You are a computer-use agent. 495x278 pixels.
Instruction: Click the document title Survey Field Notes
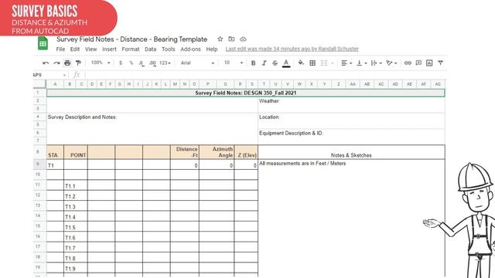click(x=132, y=39)
